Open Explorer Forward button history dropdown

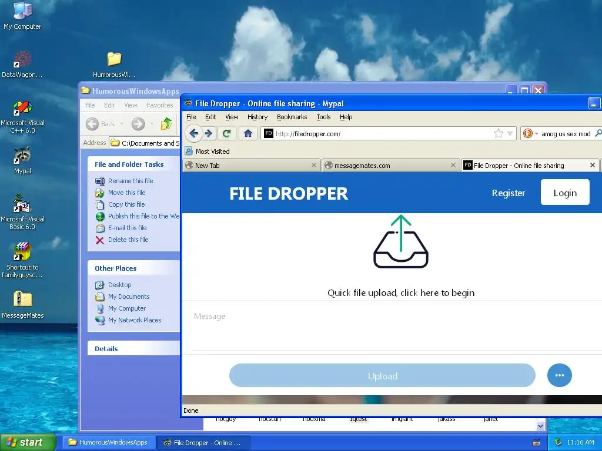click(x=152, y=124)
